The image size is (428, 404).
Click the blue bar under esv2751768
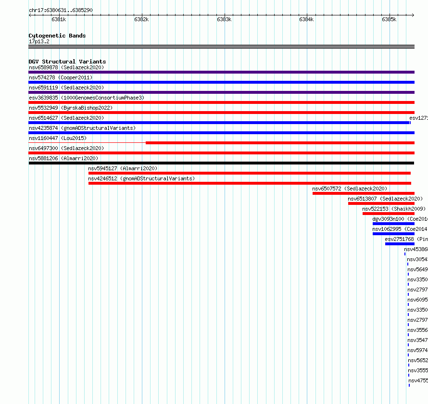400,244
